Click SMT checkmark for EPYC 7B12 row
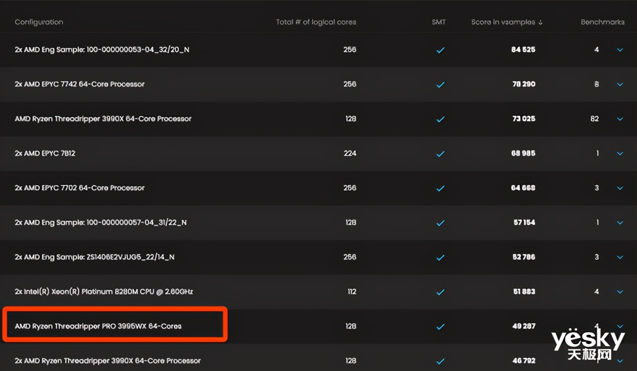The height and width of the screenshot is (371, 637). pyautogui.click(x=440, y=154)
